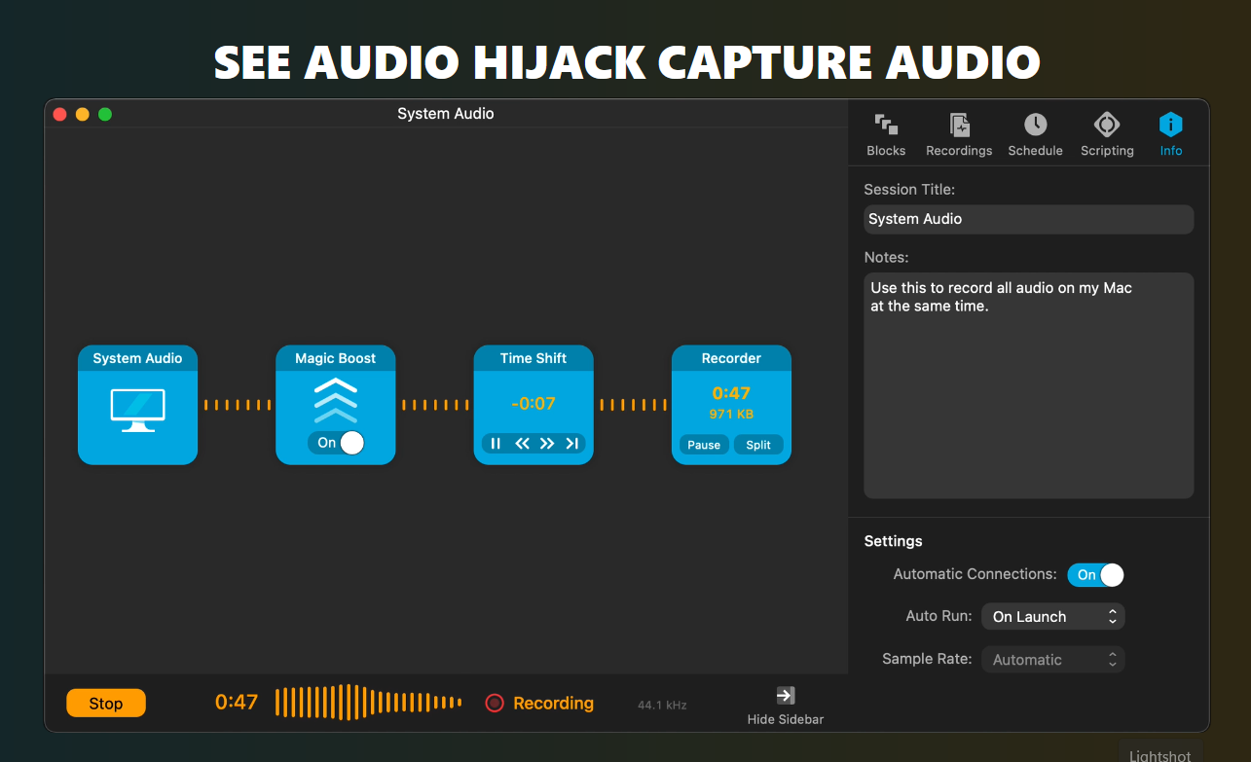Click the 44.1 kHz sample rate status
Viewport: 1251px width, 762px height.
coord(662,705)
